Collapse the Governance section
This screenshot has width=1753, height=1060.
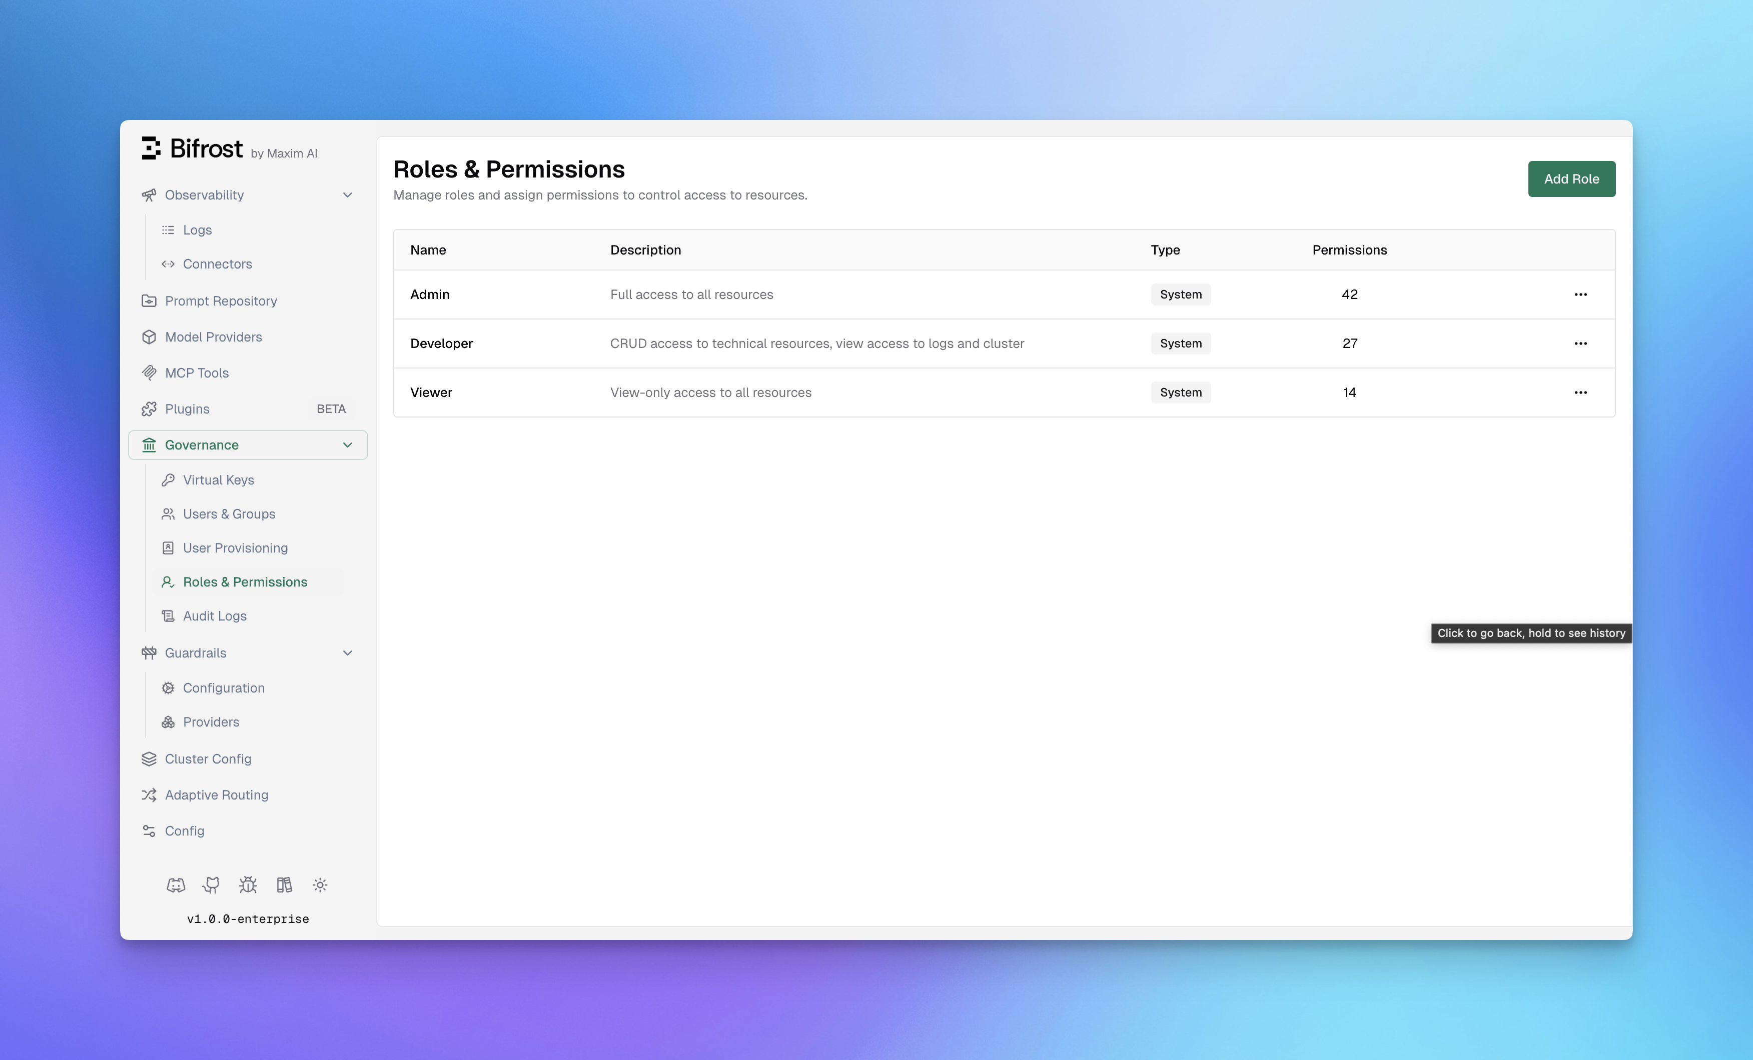(x=347, y=444)
